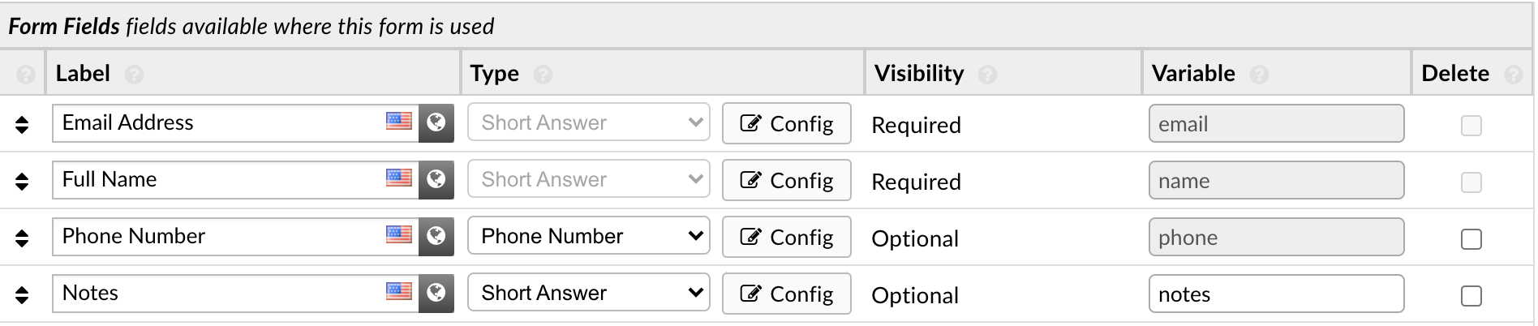Viewport: 1538px width, 326px height.
Task: Open Config for Full Name field
Action: click(x=786, y=180)
